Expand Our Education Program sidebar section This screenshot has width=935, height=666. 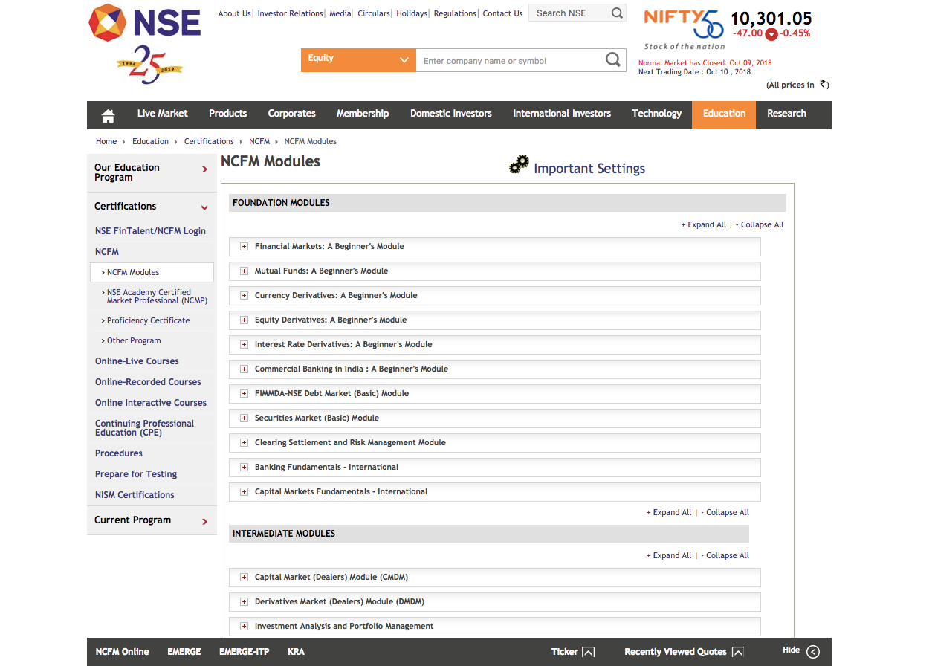click(152, 172)
